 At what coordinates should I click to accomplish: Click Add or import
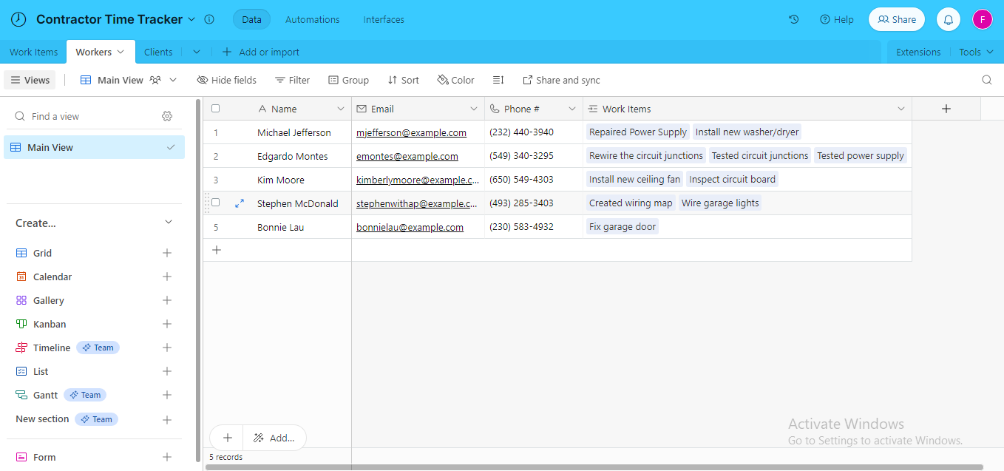point(261,52)
